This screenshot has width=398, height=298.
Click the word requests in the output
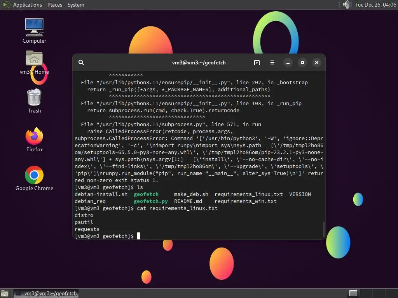click(87, 229)
